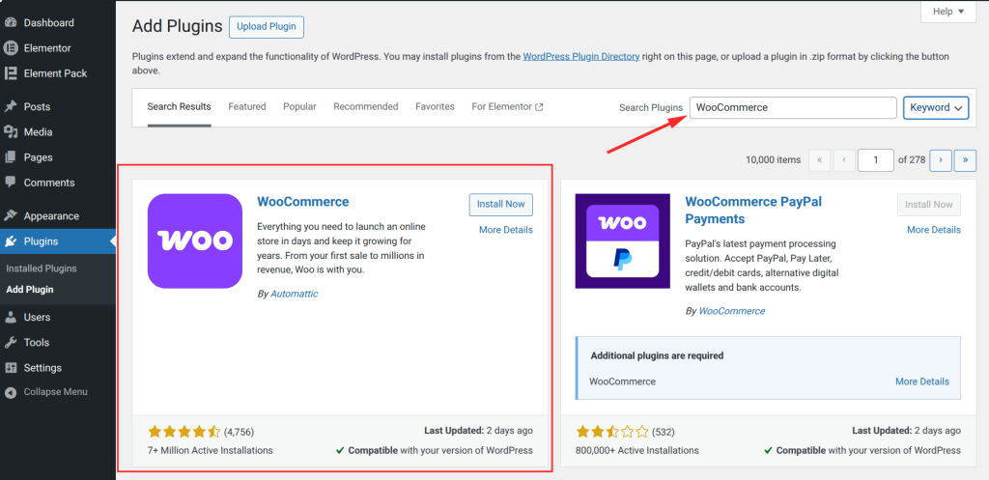
Task: Click the Elementor logo icon in sidebar
Action: pyautogui.click(x=10, y=48)
